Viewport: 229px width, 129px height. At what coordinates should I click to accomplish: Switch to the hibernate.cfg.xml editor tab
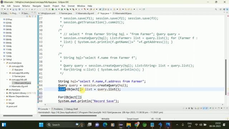tap(85, 13)
